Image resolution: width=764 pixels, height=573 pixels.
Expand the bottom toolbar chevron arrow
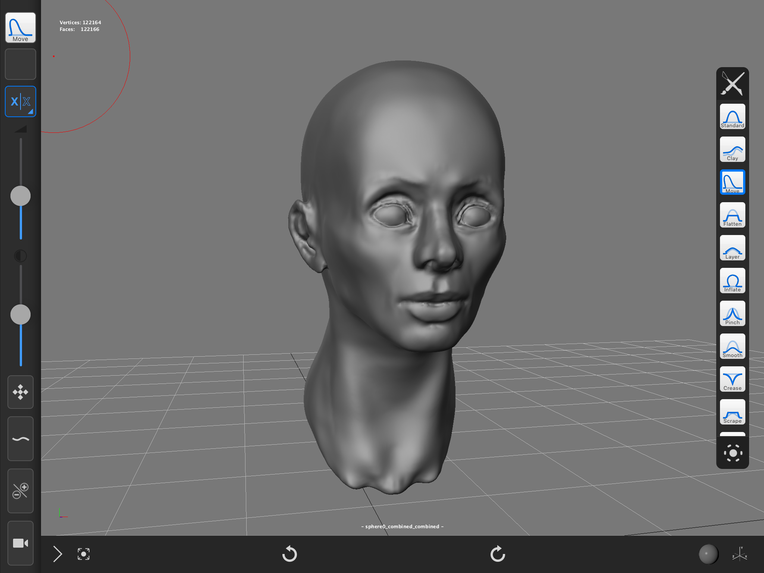click(57, 554)
